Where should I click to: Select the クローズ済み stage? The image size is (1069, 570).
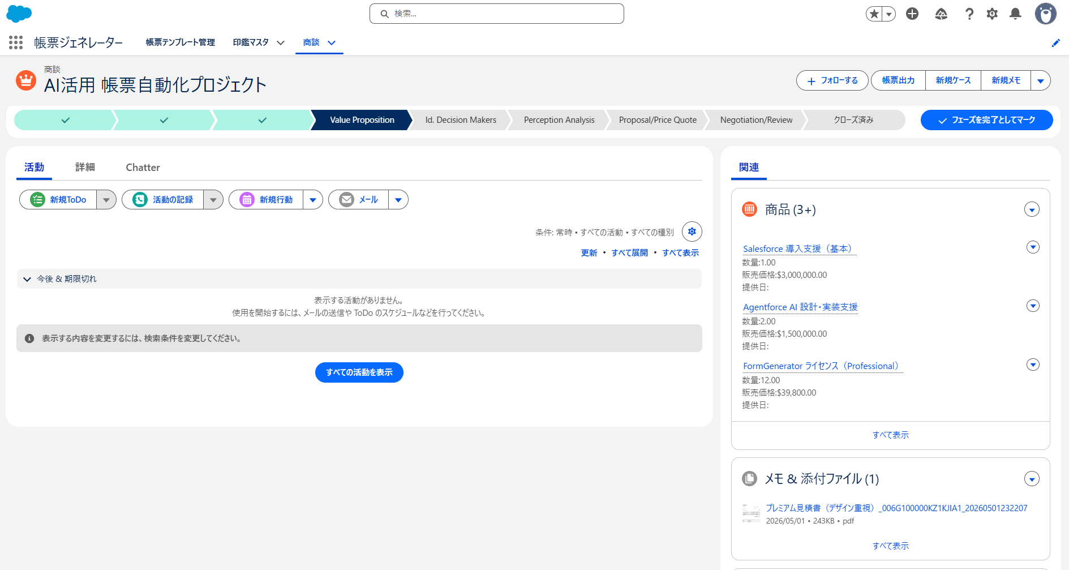853,120
